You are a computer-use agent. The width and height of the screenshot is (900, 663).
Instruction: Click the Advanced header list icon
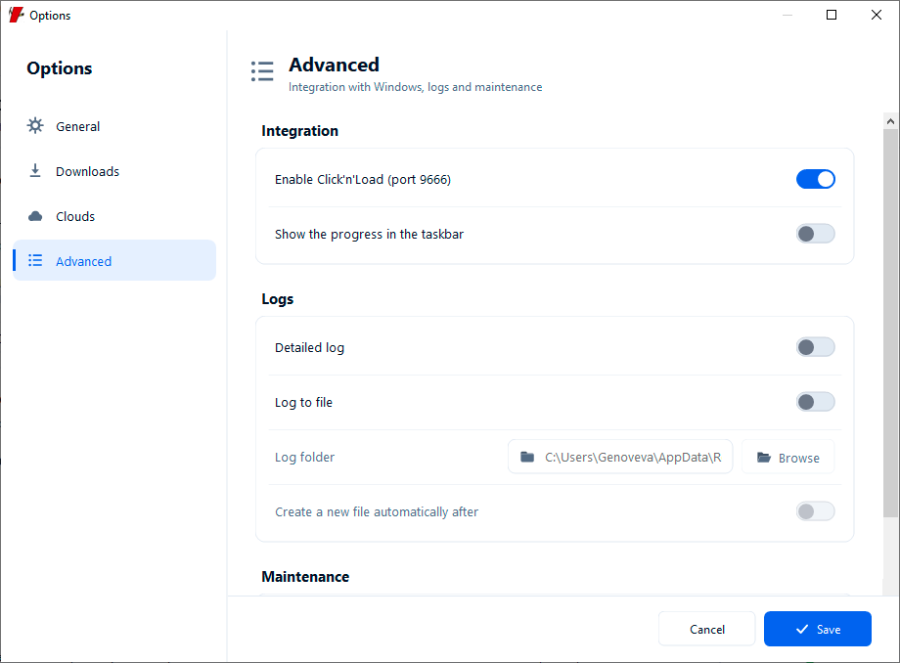click(x=262, y=71)
